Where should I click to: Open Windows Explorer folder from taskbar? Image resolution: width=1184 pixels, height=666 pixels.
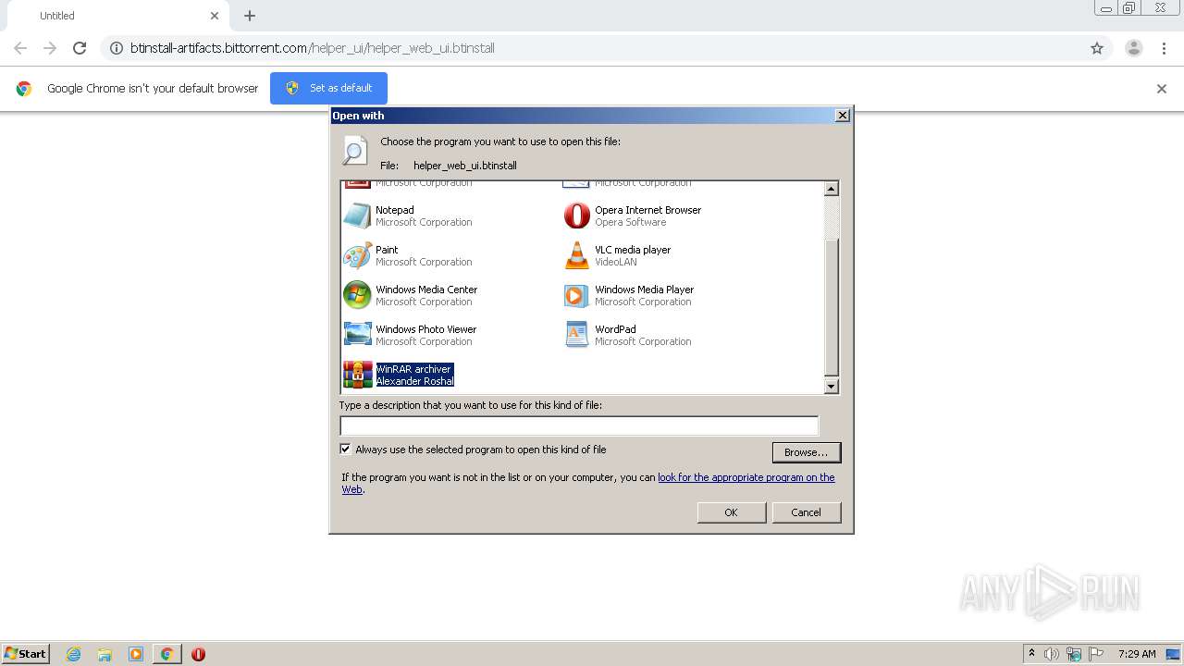coord(105,654)
